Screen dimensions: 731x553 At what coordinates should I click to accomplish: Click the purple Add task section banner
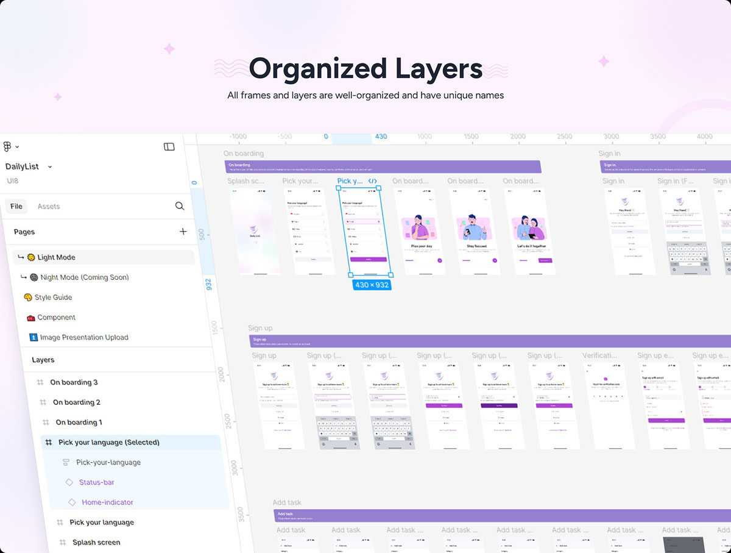(502, 516)
